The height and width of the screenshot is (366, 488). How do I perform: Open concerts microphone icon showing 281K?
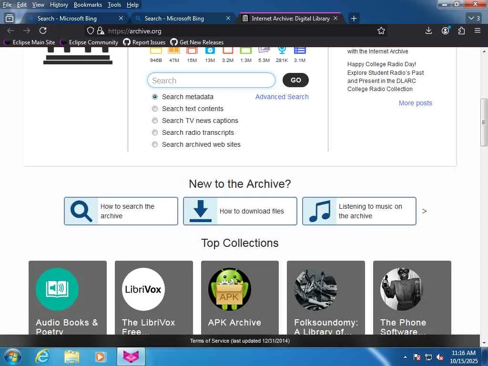282,51
